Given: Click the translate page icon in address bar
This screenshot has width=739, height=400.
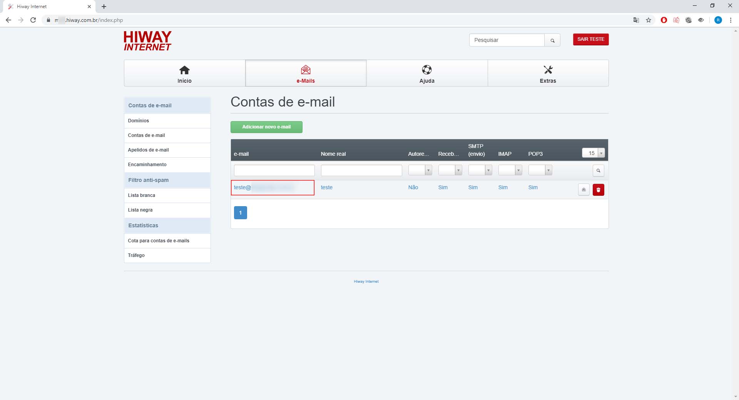Looking at the screenshot, I should pos(636,20).
